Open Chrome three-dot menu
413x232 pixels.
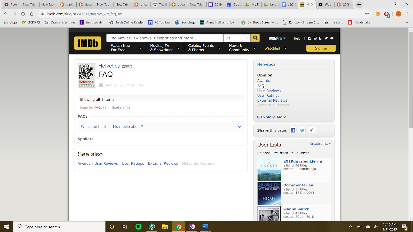(x=407, y=14)
